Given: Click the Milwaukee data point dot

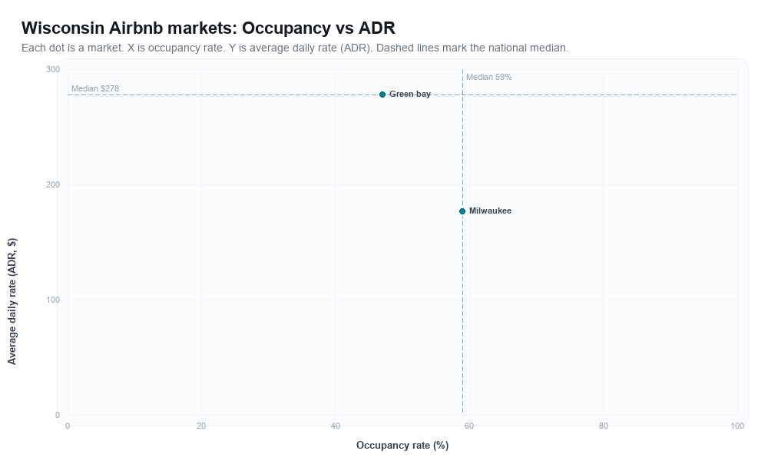Looking at the screenshot, I should pyautogui.click(x=462, y=211).
